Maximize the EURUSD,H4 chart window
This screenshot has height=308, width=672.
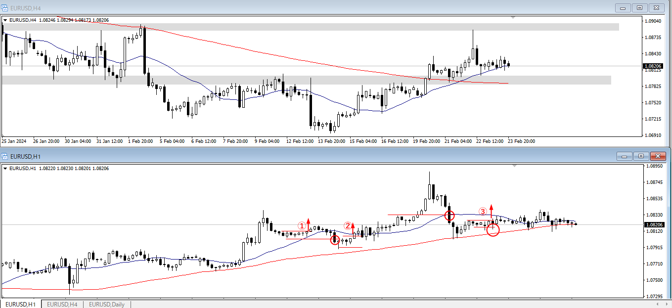pyautogui.click(x=639, y=8)
